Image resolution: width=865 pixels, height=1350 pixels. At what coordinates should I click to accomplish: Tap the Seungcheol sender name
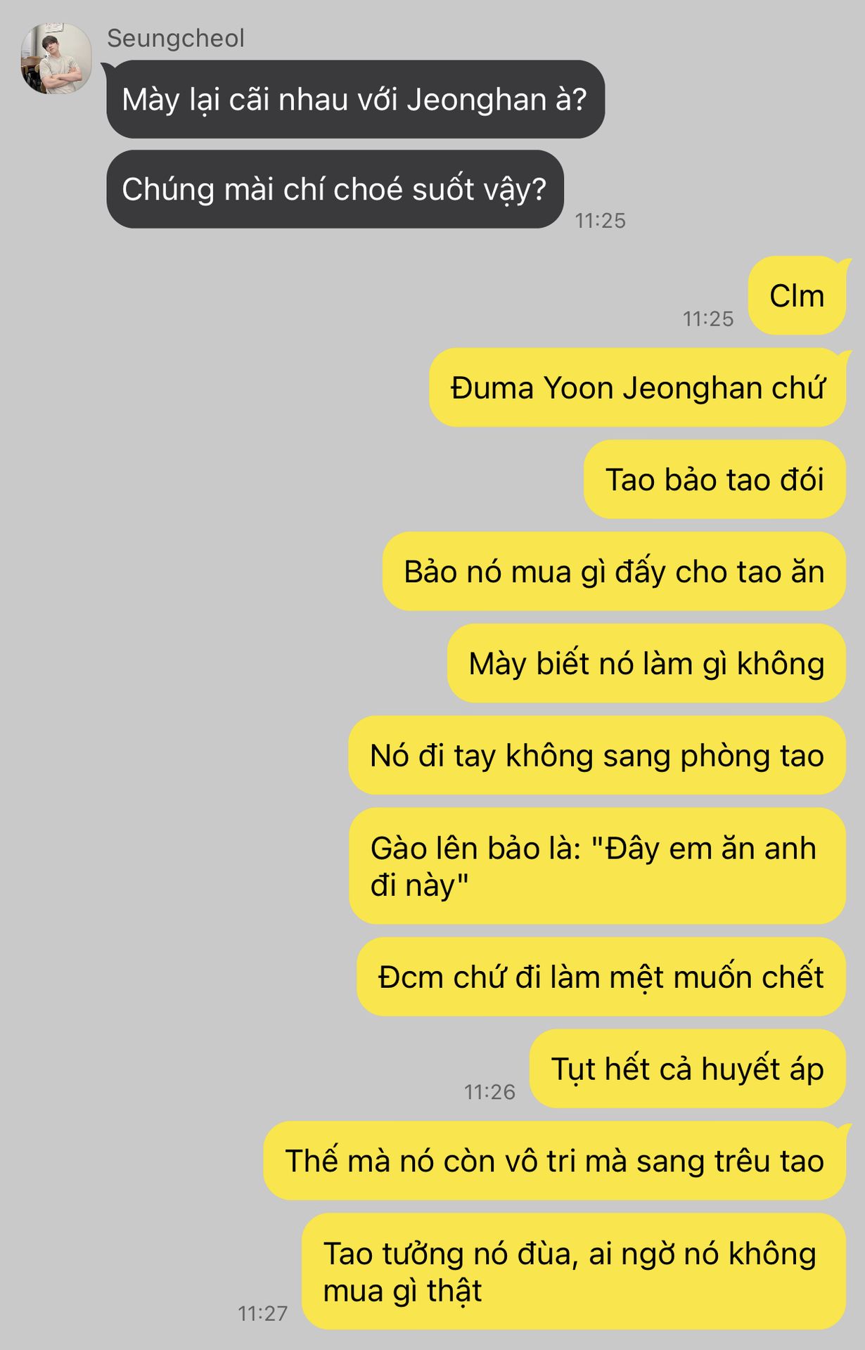click(176, 38)
